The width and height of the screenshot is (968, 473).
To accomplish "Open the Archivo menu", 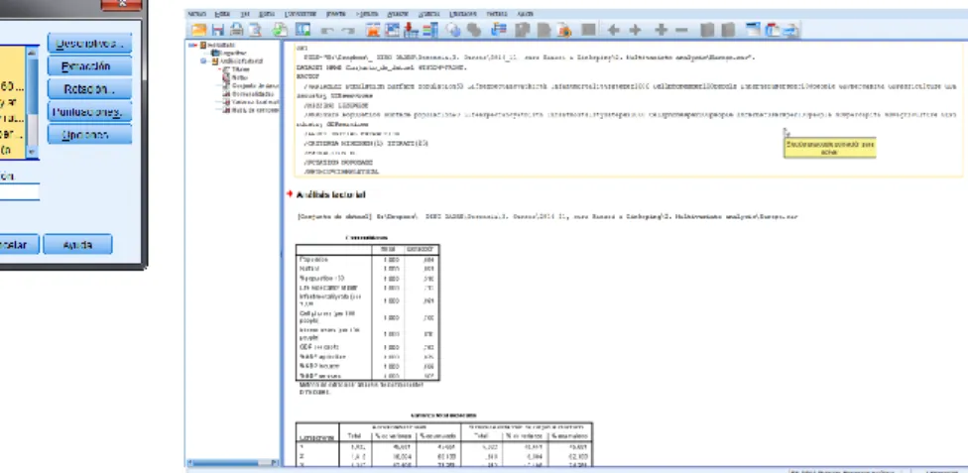I will (196, 14).
